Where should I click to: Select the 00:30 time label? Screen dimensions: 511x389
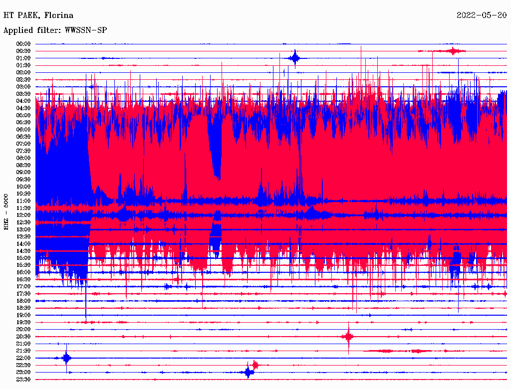pyautogui.click(x=23, y=51)
